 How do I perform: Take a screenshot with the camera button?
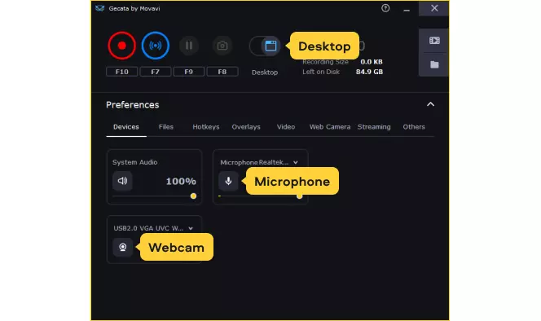(222, 46)
